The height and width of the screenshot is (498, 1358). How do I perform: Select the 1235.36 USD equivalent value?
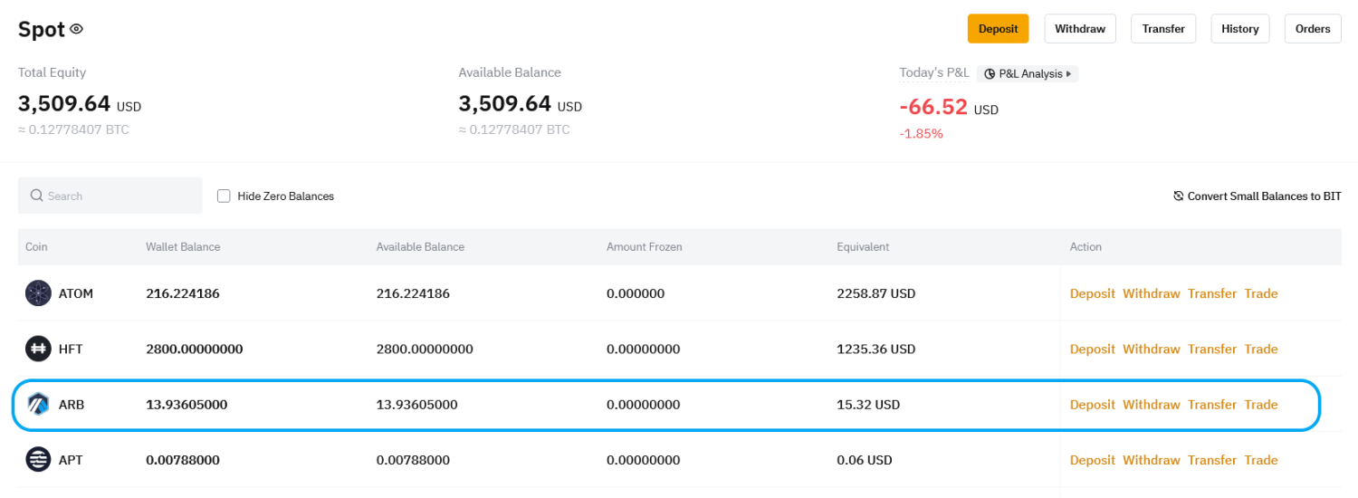coord(876,349)
